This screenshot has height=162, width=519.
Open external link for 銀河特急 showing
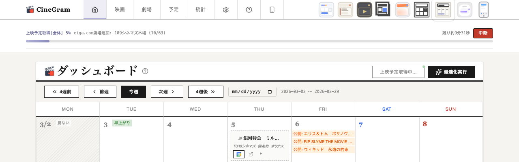click(251, 154)
